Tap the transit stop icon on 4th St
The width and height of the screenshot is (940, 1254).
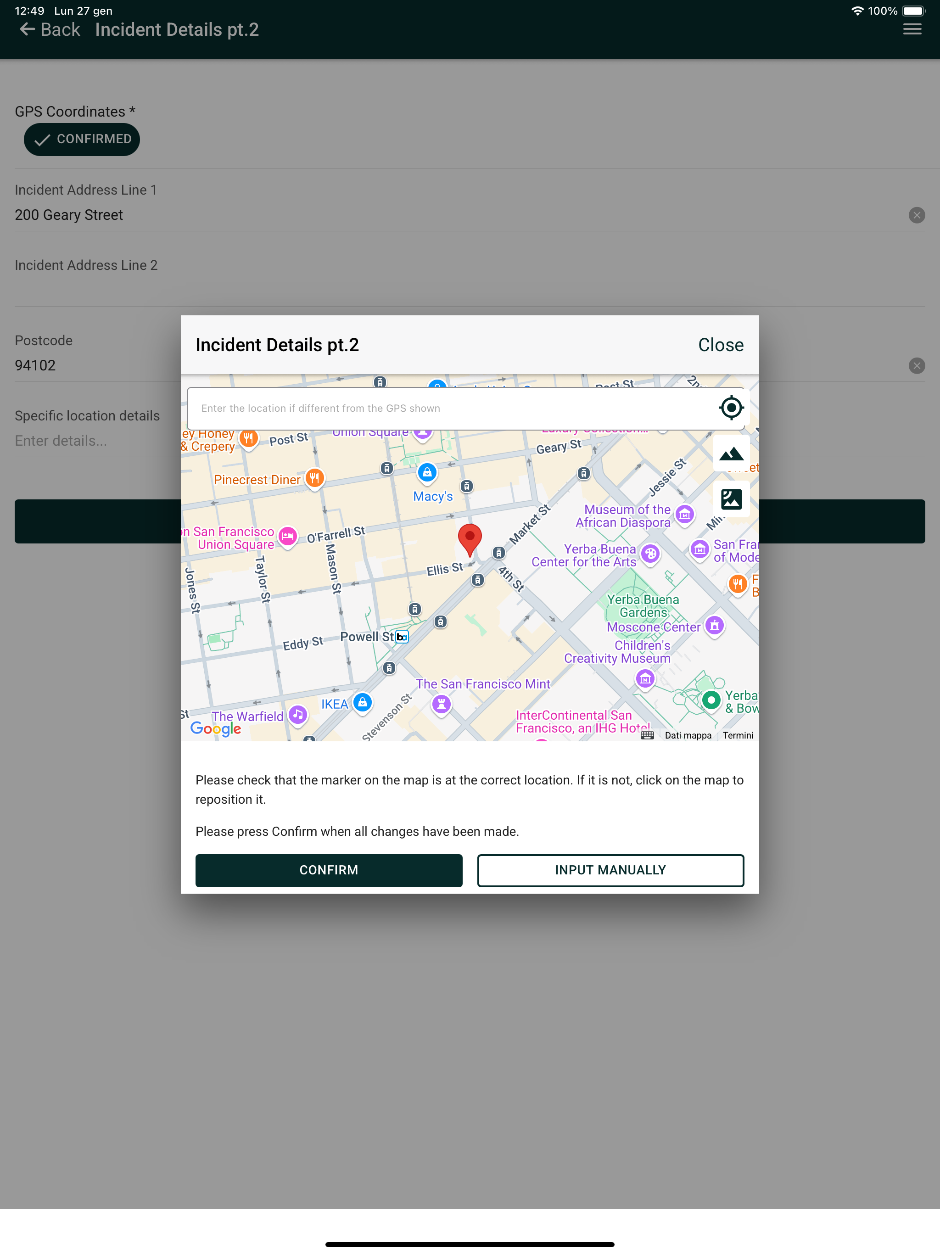click(x=478, y=579)
